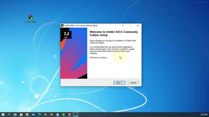Click the 2:25 PM taskbar clock

pyautogui.click(x=204, y=114)
